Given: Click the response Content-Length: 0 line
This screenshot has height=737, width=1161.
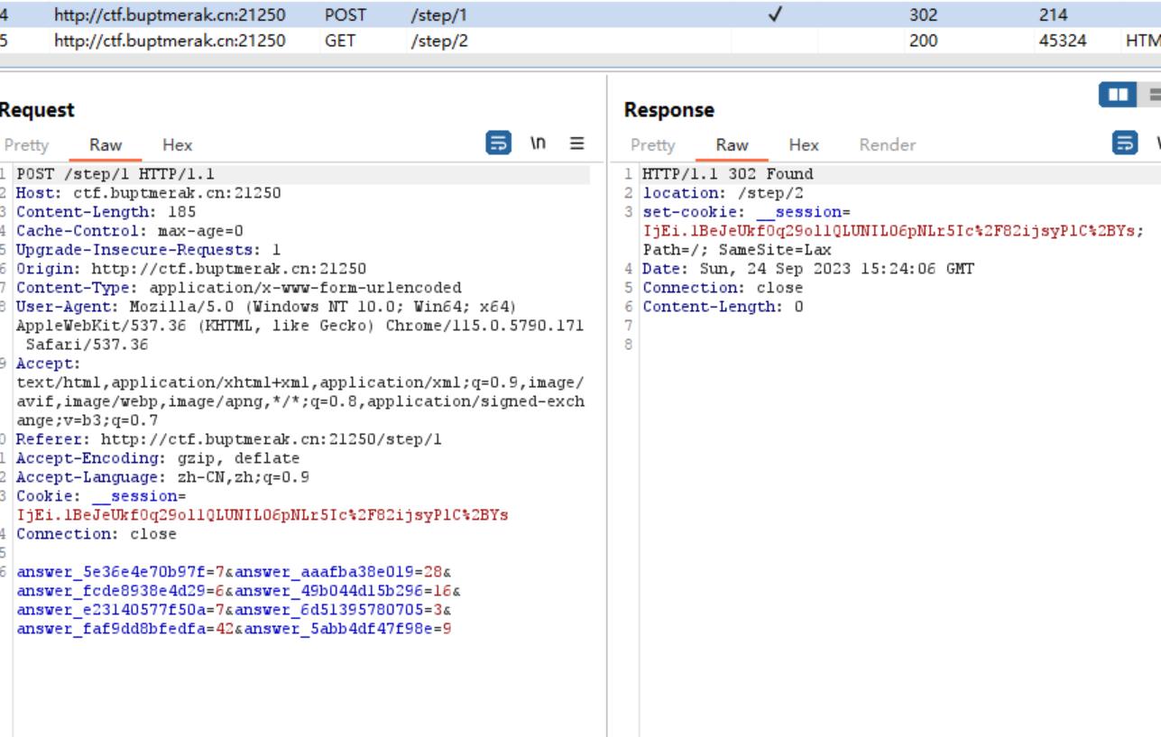Looking at the screenshot, I should [723, 307].
